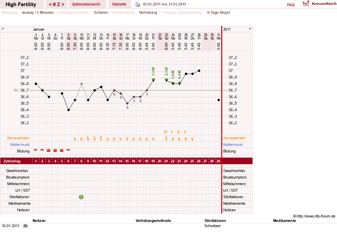Click the S+ mucus entry on day 21
This screenshot has height=234, width=337.
pyautogui.click(x=166, y=138)
